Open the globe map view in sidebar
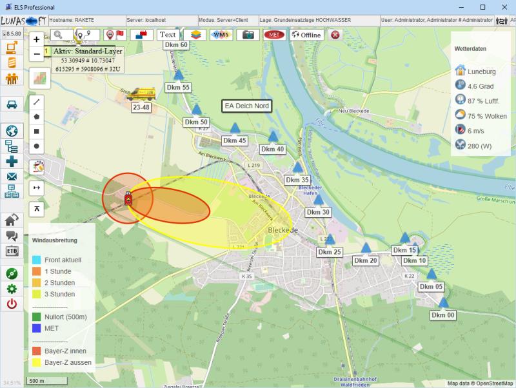Screen dimensions: 516x388 (12, 130)
